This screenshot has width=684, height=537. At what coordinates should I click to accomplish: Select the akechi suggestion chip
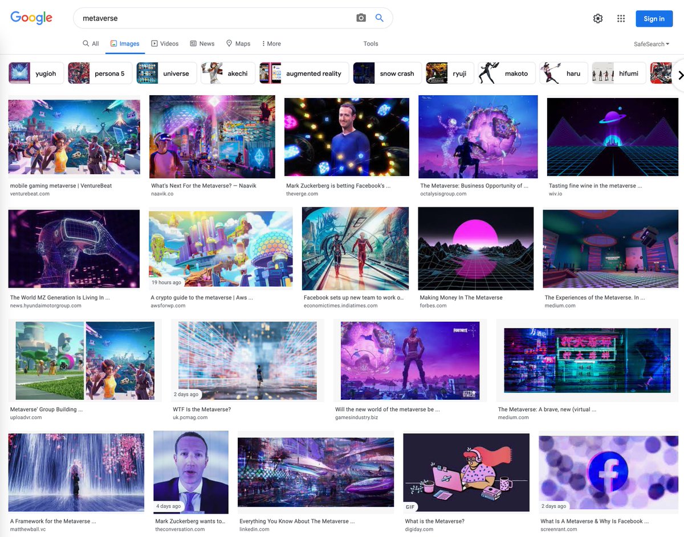(228, 73)
